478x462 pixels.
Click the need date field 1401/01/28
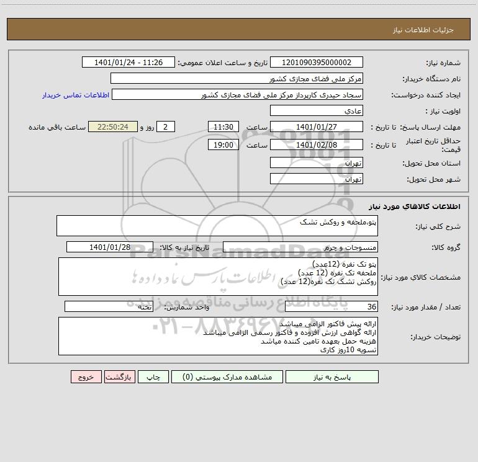coord(110,247)
